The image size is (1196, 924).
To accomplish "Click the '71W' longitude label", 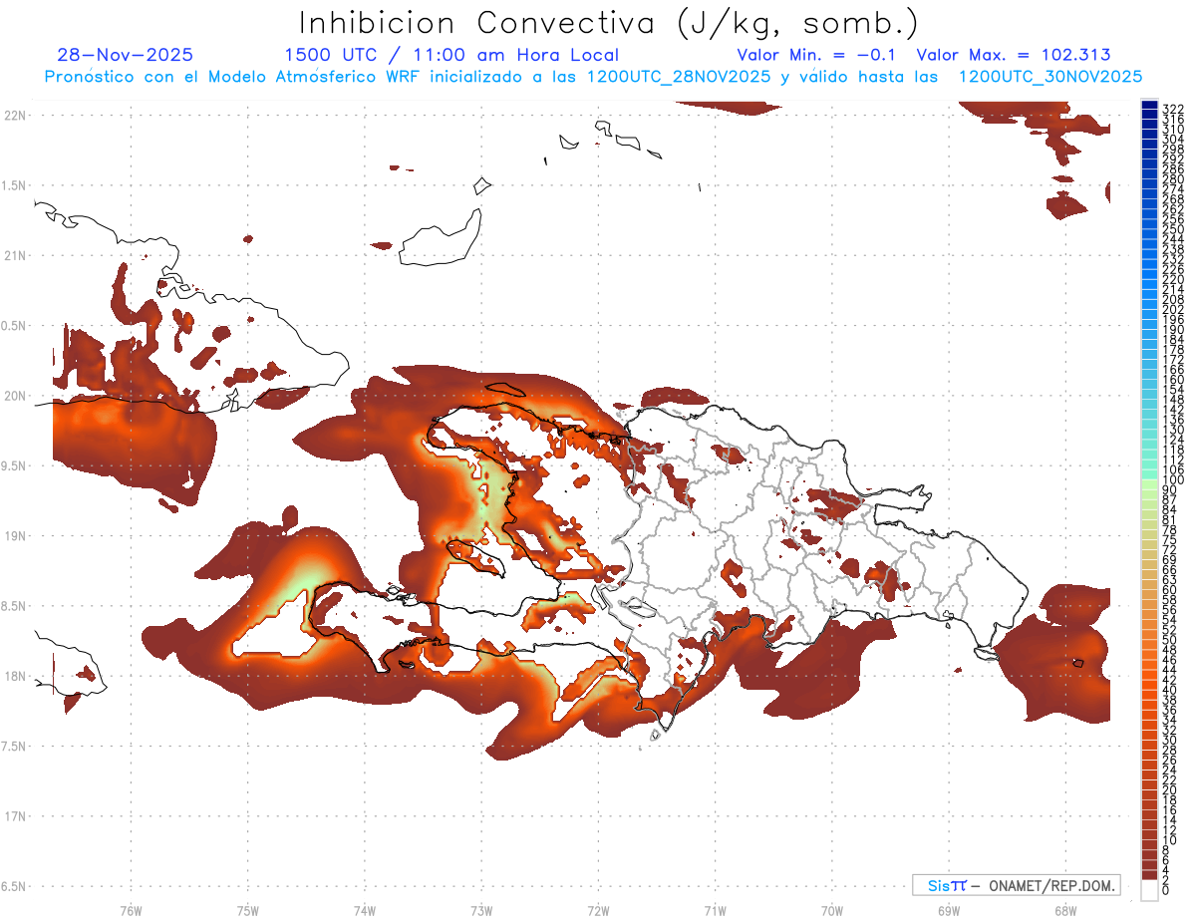I will [x=715, y=909].
